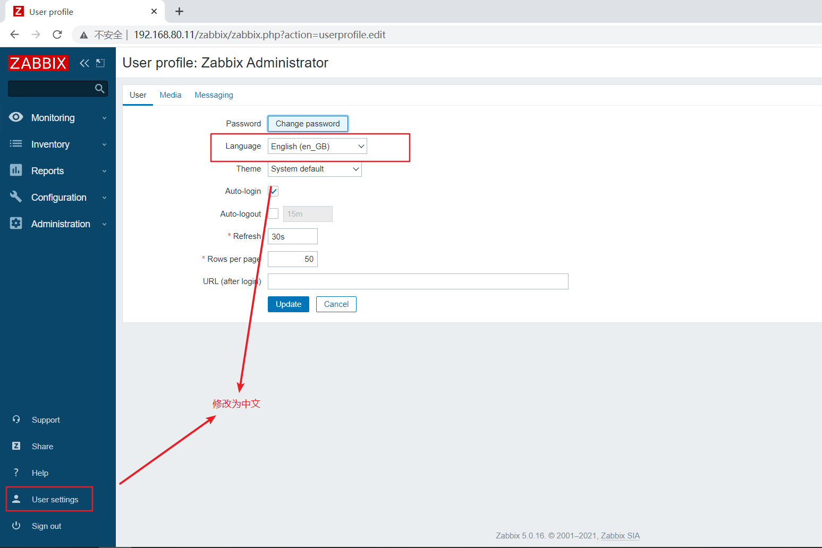Viewport: 822px width, 548px height.
Task: Reload the page with the refresh icon
Action: (57, 35)
